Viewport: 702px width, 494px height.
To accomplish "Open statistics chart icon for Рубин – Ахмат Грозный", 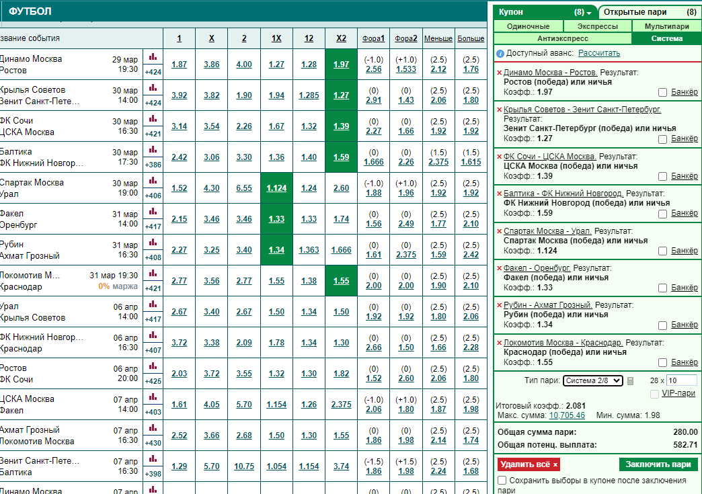I will coord(153,242).
